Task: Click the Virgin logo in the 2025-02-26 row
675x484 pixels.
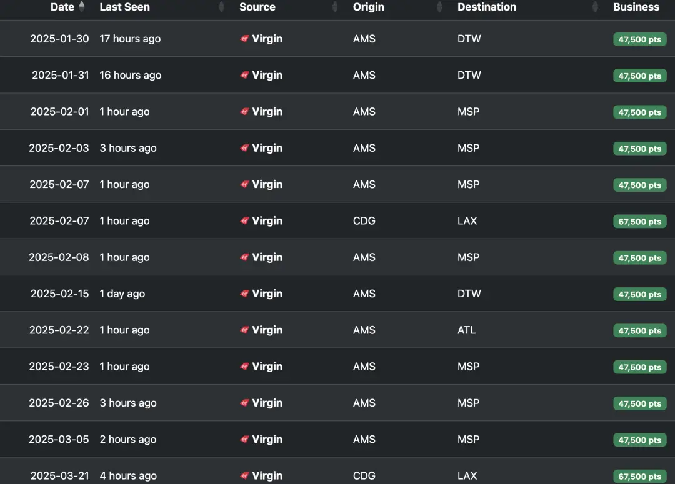Action: [245, 403]
